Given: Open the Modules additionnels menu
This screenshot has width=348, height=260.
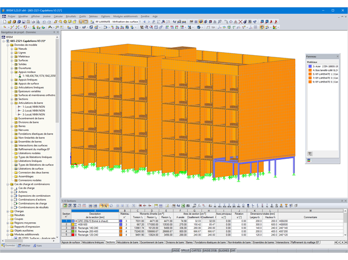Looking at the screenshot, I should click(x=125, y=16).
